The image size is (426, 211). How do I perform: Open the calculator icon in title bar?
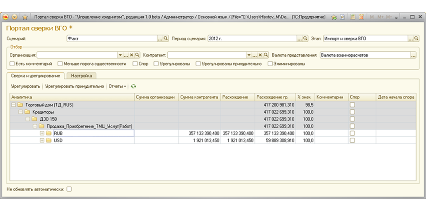click(353, 17)
